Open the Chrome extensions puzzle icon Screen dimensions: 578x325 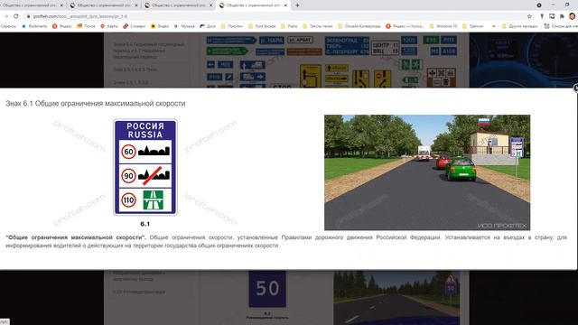pos(562,16)
